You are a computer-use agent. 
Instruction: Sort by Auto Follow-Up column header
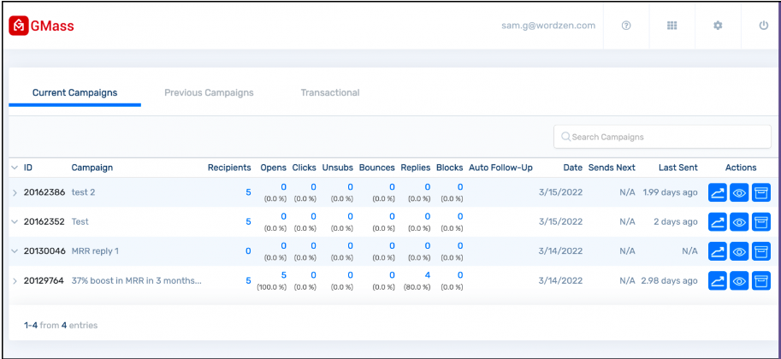500,168
